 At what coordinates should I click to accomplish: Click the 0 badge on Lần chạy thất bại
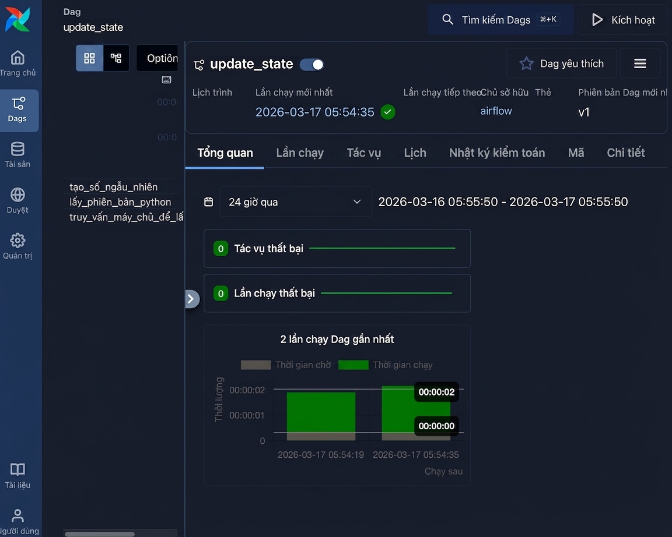pos(220,294)
